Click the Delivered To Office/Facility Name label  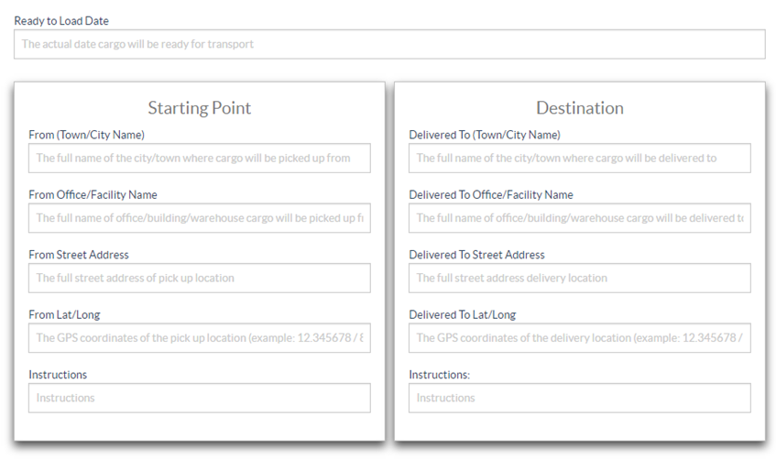tap(491, 194)
